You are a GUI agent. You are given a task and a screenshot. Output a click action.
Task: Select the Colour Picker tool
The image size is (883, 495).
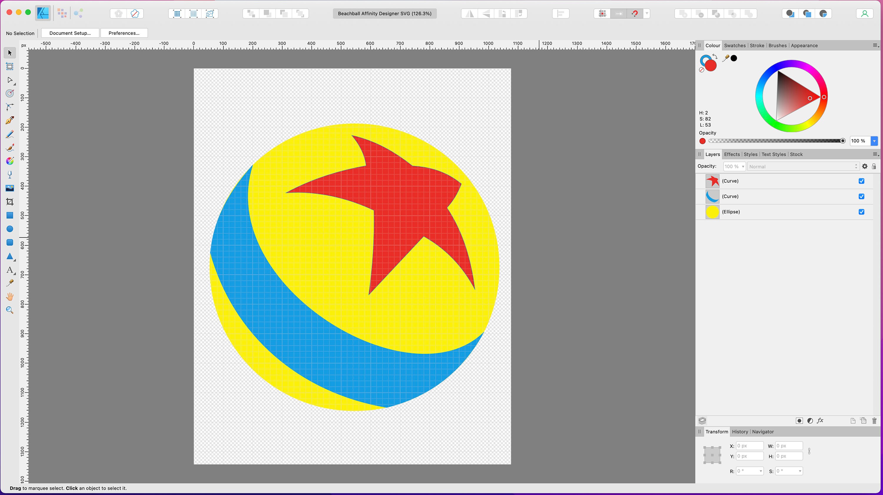[x=10, y=283]
